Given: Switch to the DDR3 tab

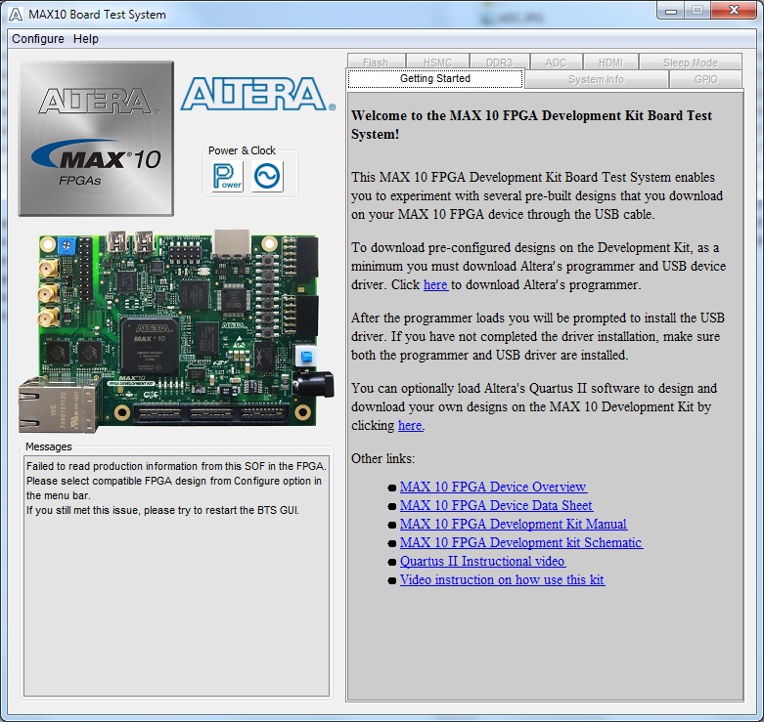Looking at the screenshot, I should [x=500, y=63].
